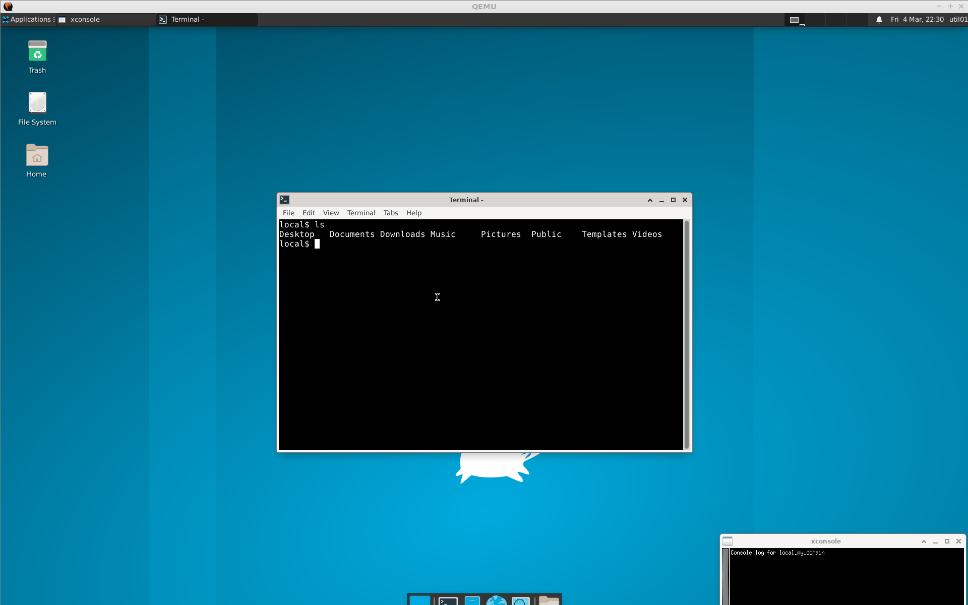The image size is (968, 605).
Task: Open application finder magnifier in dock
Action: click(x=521, y=600)
